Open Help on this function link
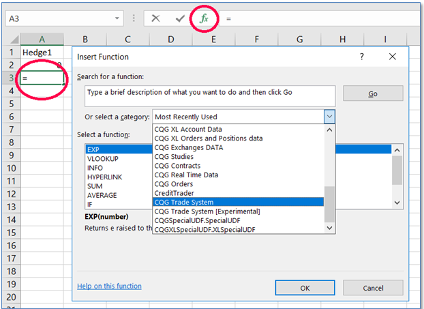This screenshot has height=309, width=424. point(109,286)
